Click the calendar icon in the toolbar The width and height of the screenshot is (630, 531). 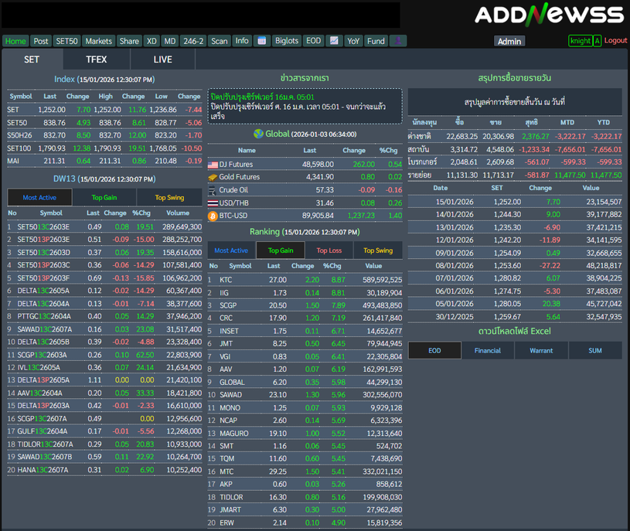[x=261, y=41]
